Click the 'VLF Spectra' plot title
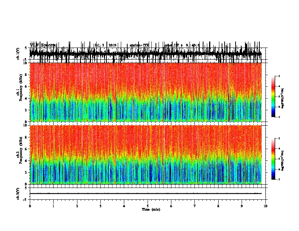The image size is (299, 231). point(43,45)
